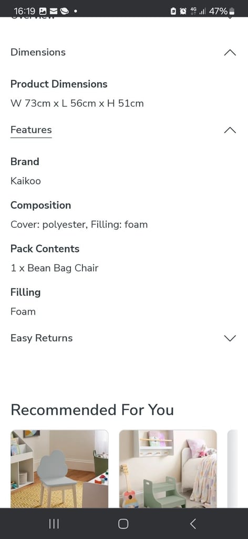Open the Easy Returns section label
Viewport: 248px width, 539px height.
pos(42,338)
